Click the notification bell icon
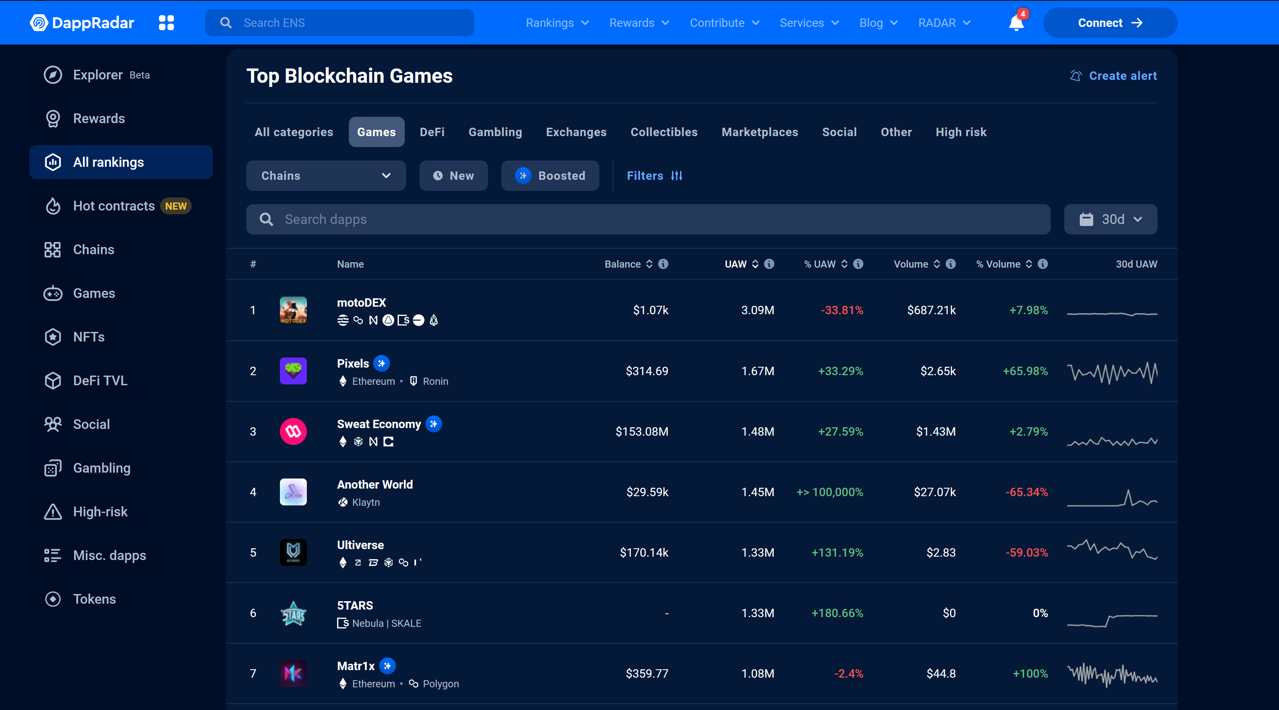 pos(1016,23)
